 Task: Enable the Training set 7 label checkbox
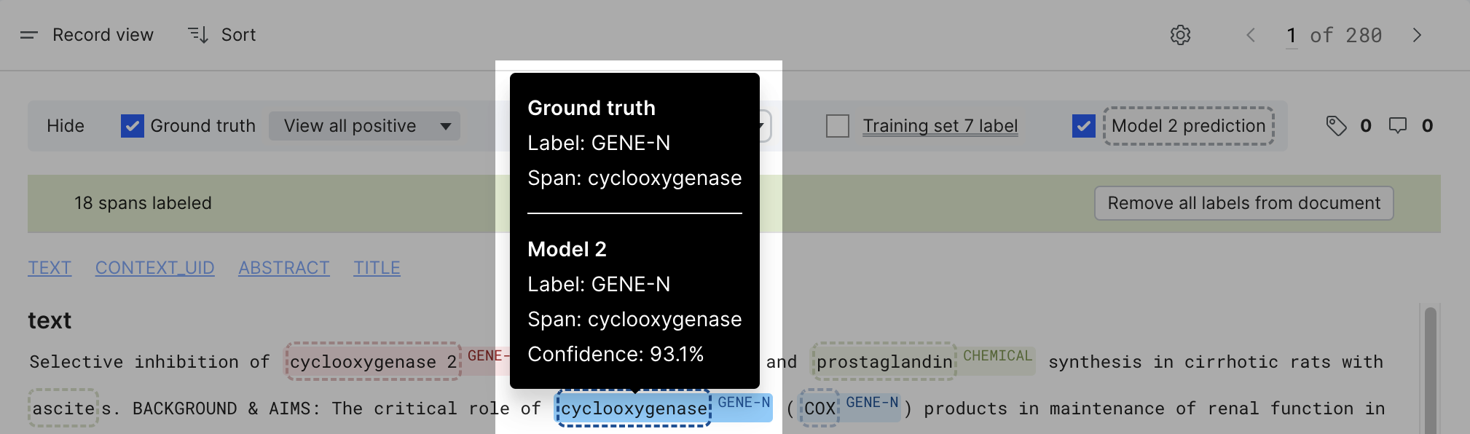click(838, 126)
